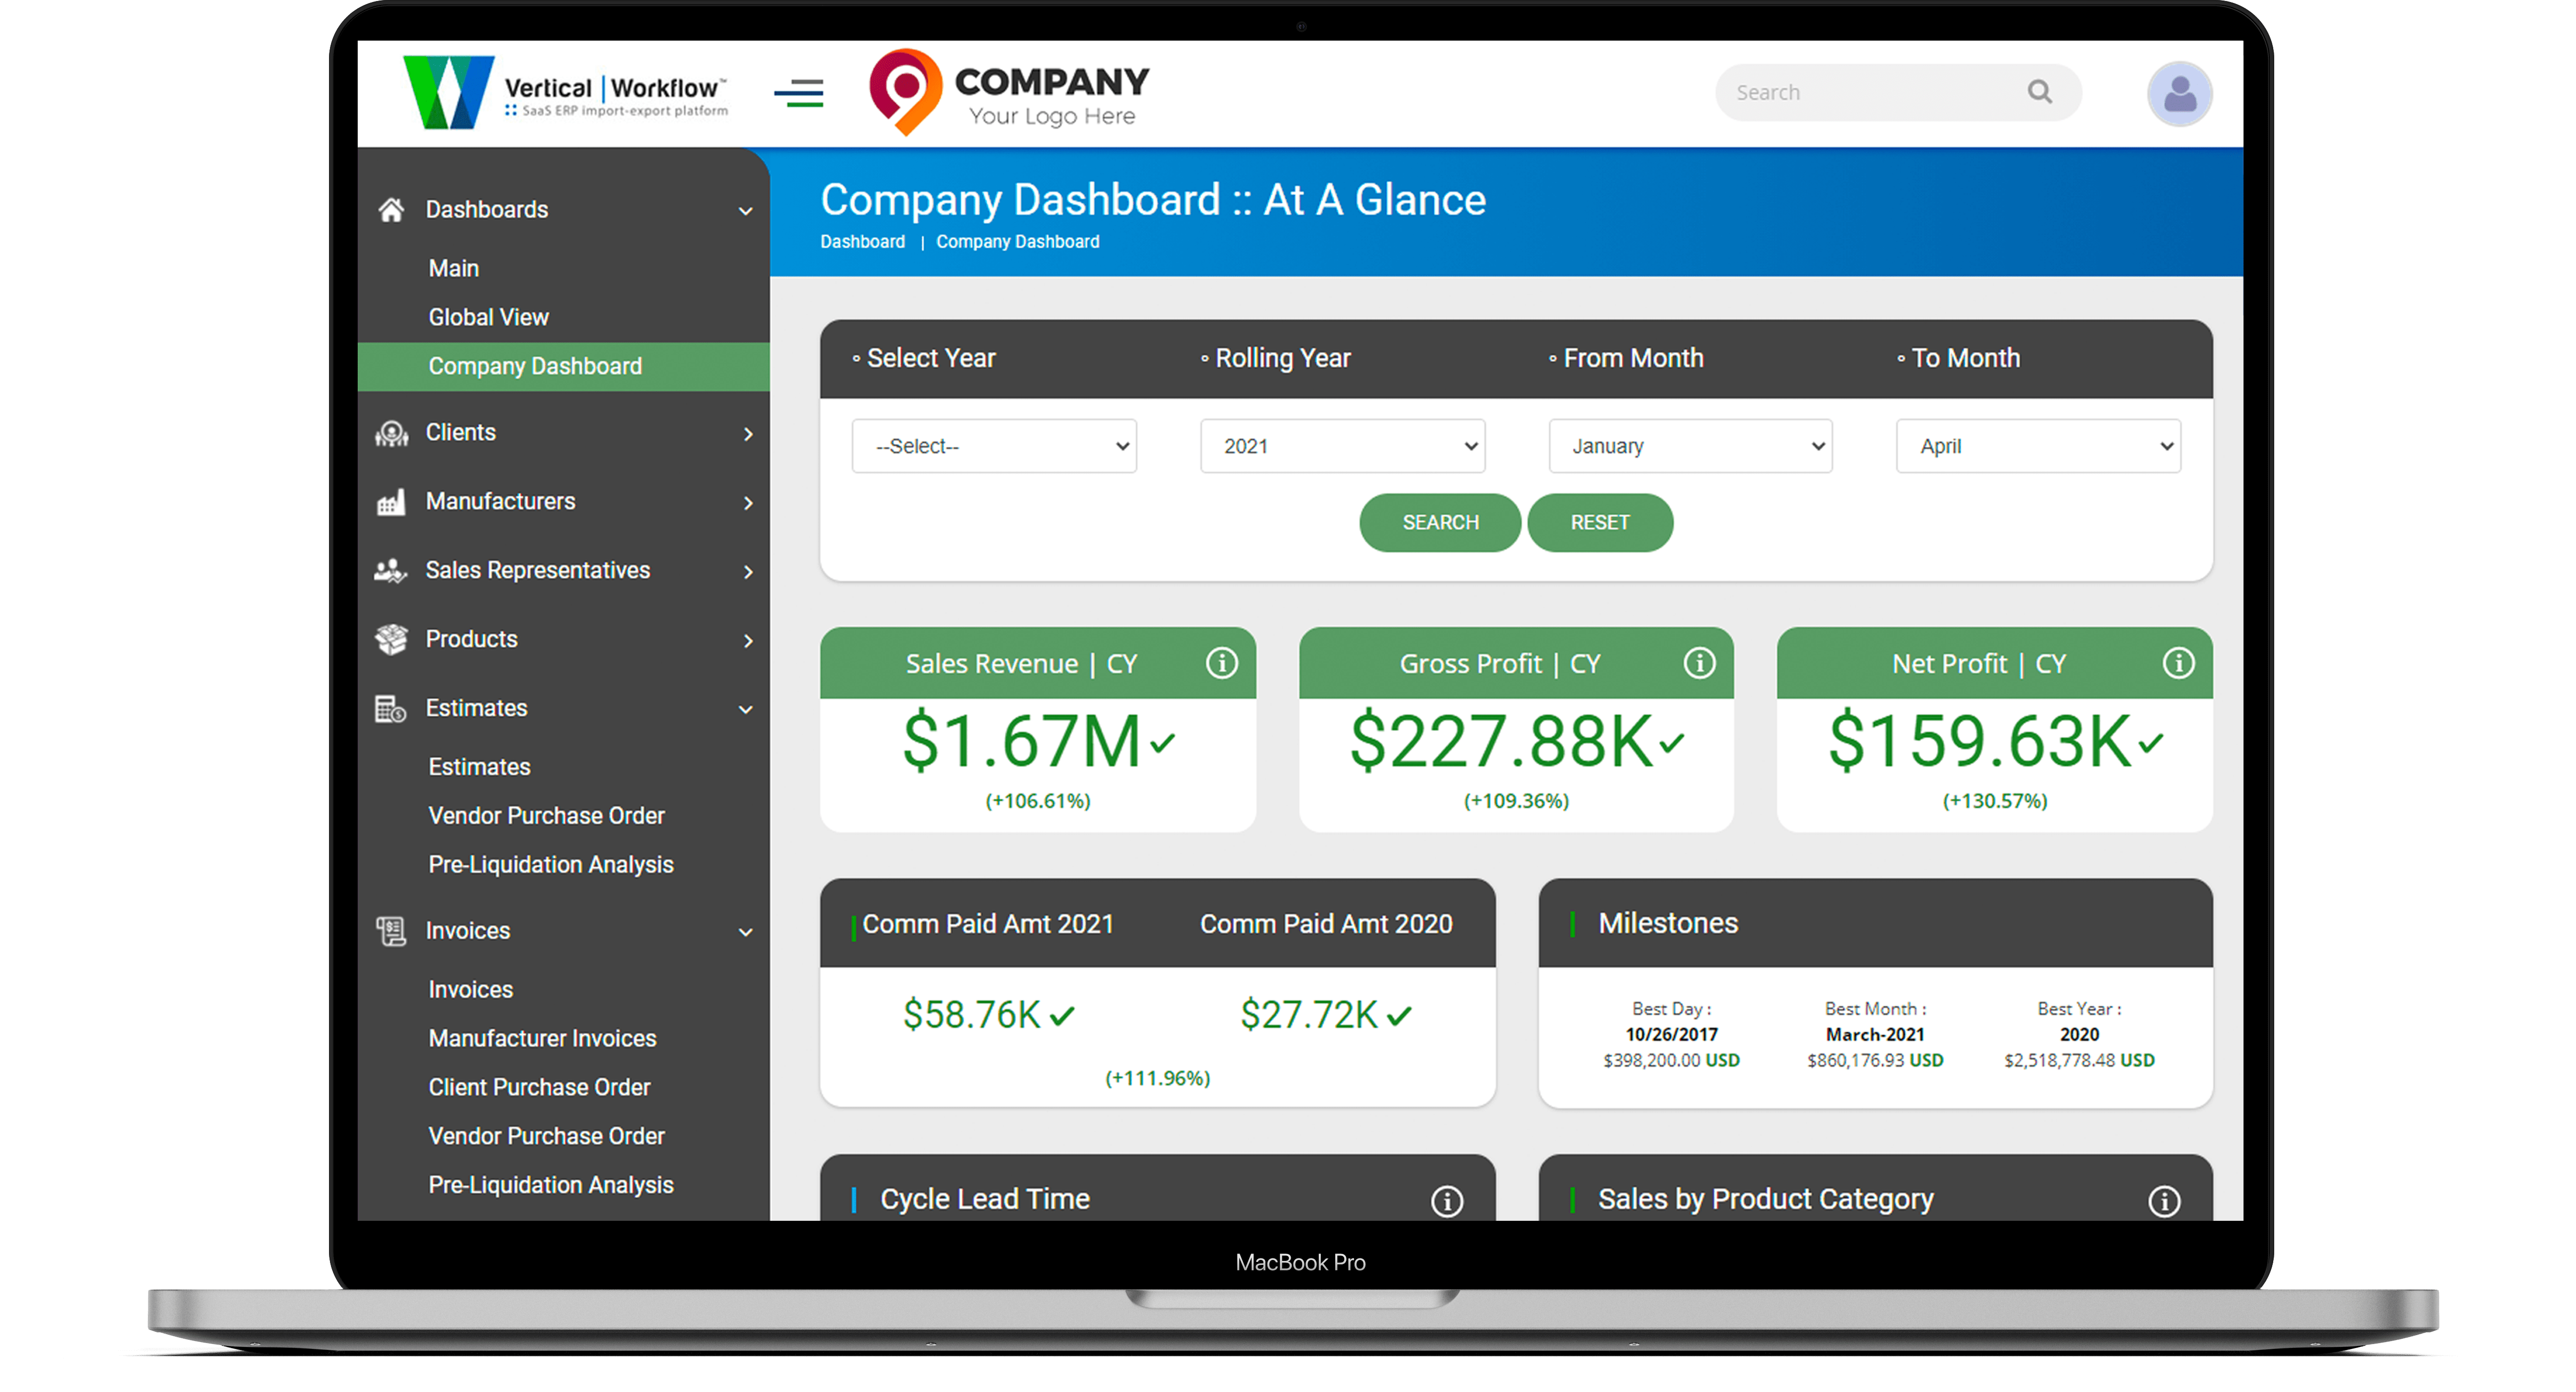Click the Dashboard breadcrumb link
This screenshot has width=2576, height=1392.
pos(862,242)
